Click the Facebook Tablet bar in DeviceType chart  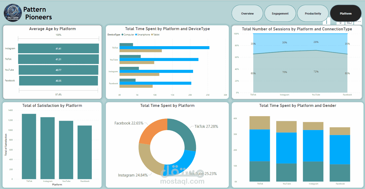[x=136, y=86]
